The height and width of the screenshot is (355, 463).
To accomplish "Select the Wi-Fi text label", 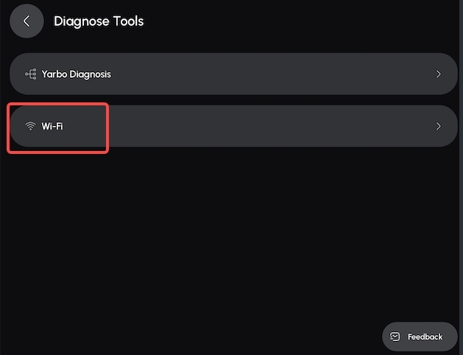I will 52,127.
